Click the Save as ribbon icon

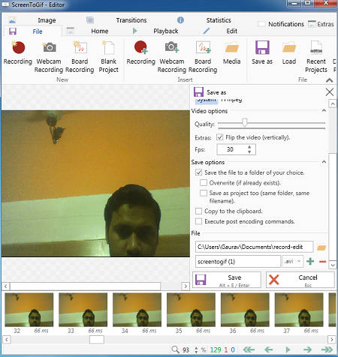click(262, 52)
